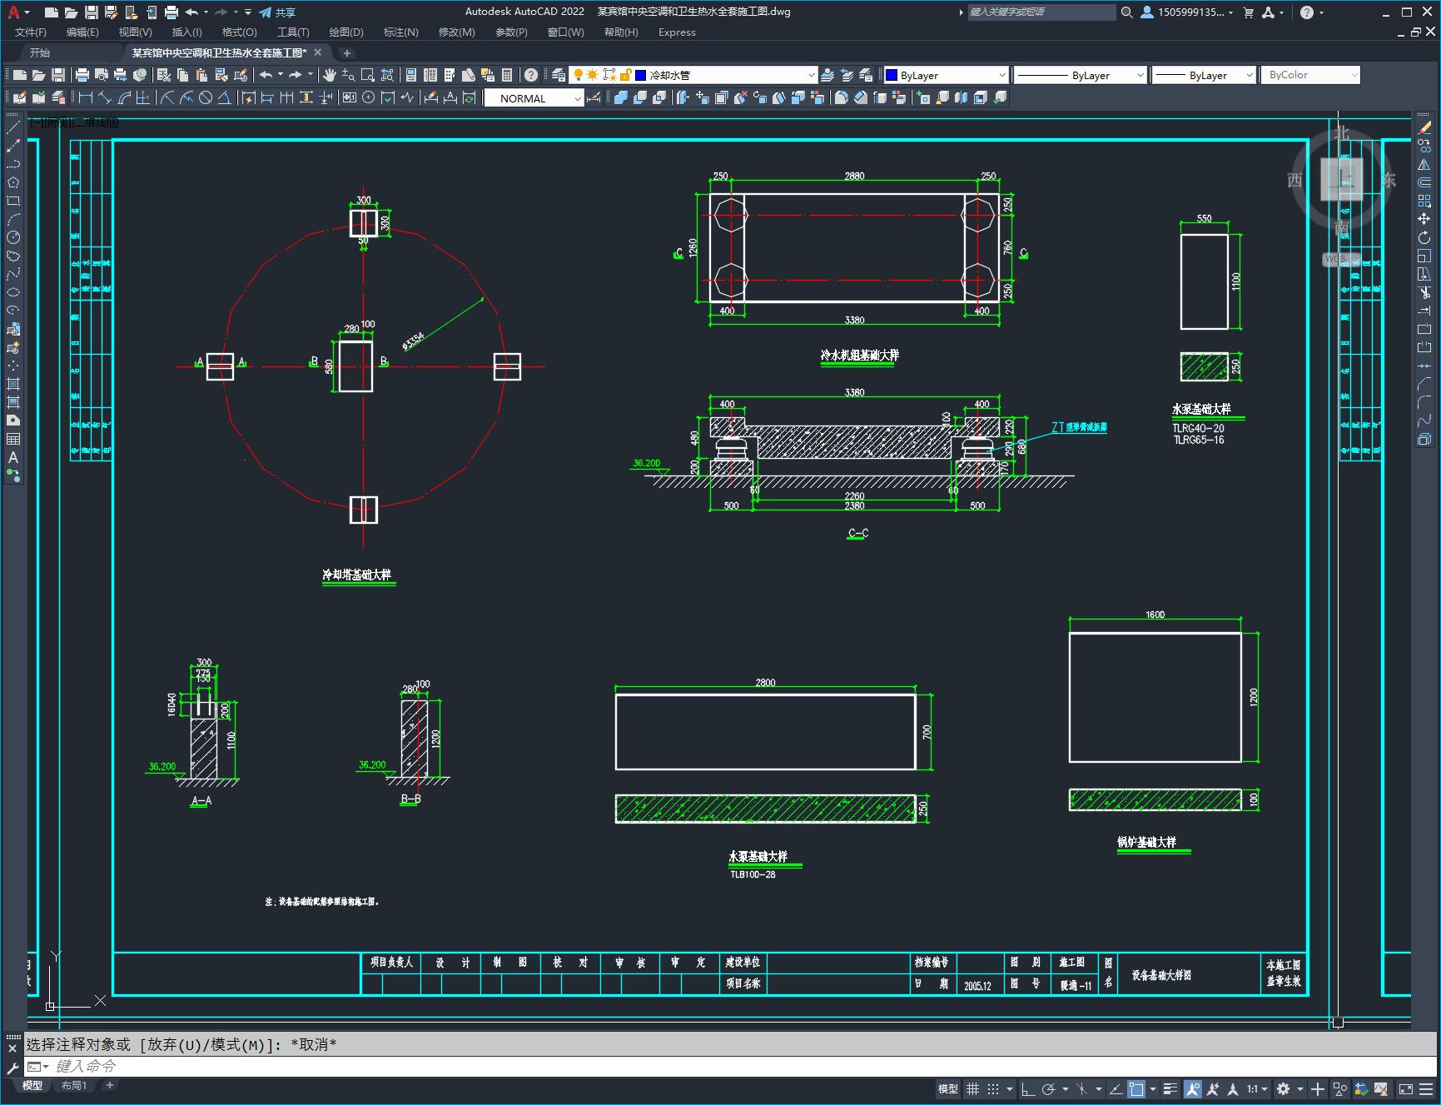The image size is (1441, 1105).
Task: Open the Layer Properties Manager icon
Action: tap(558, 75)
